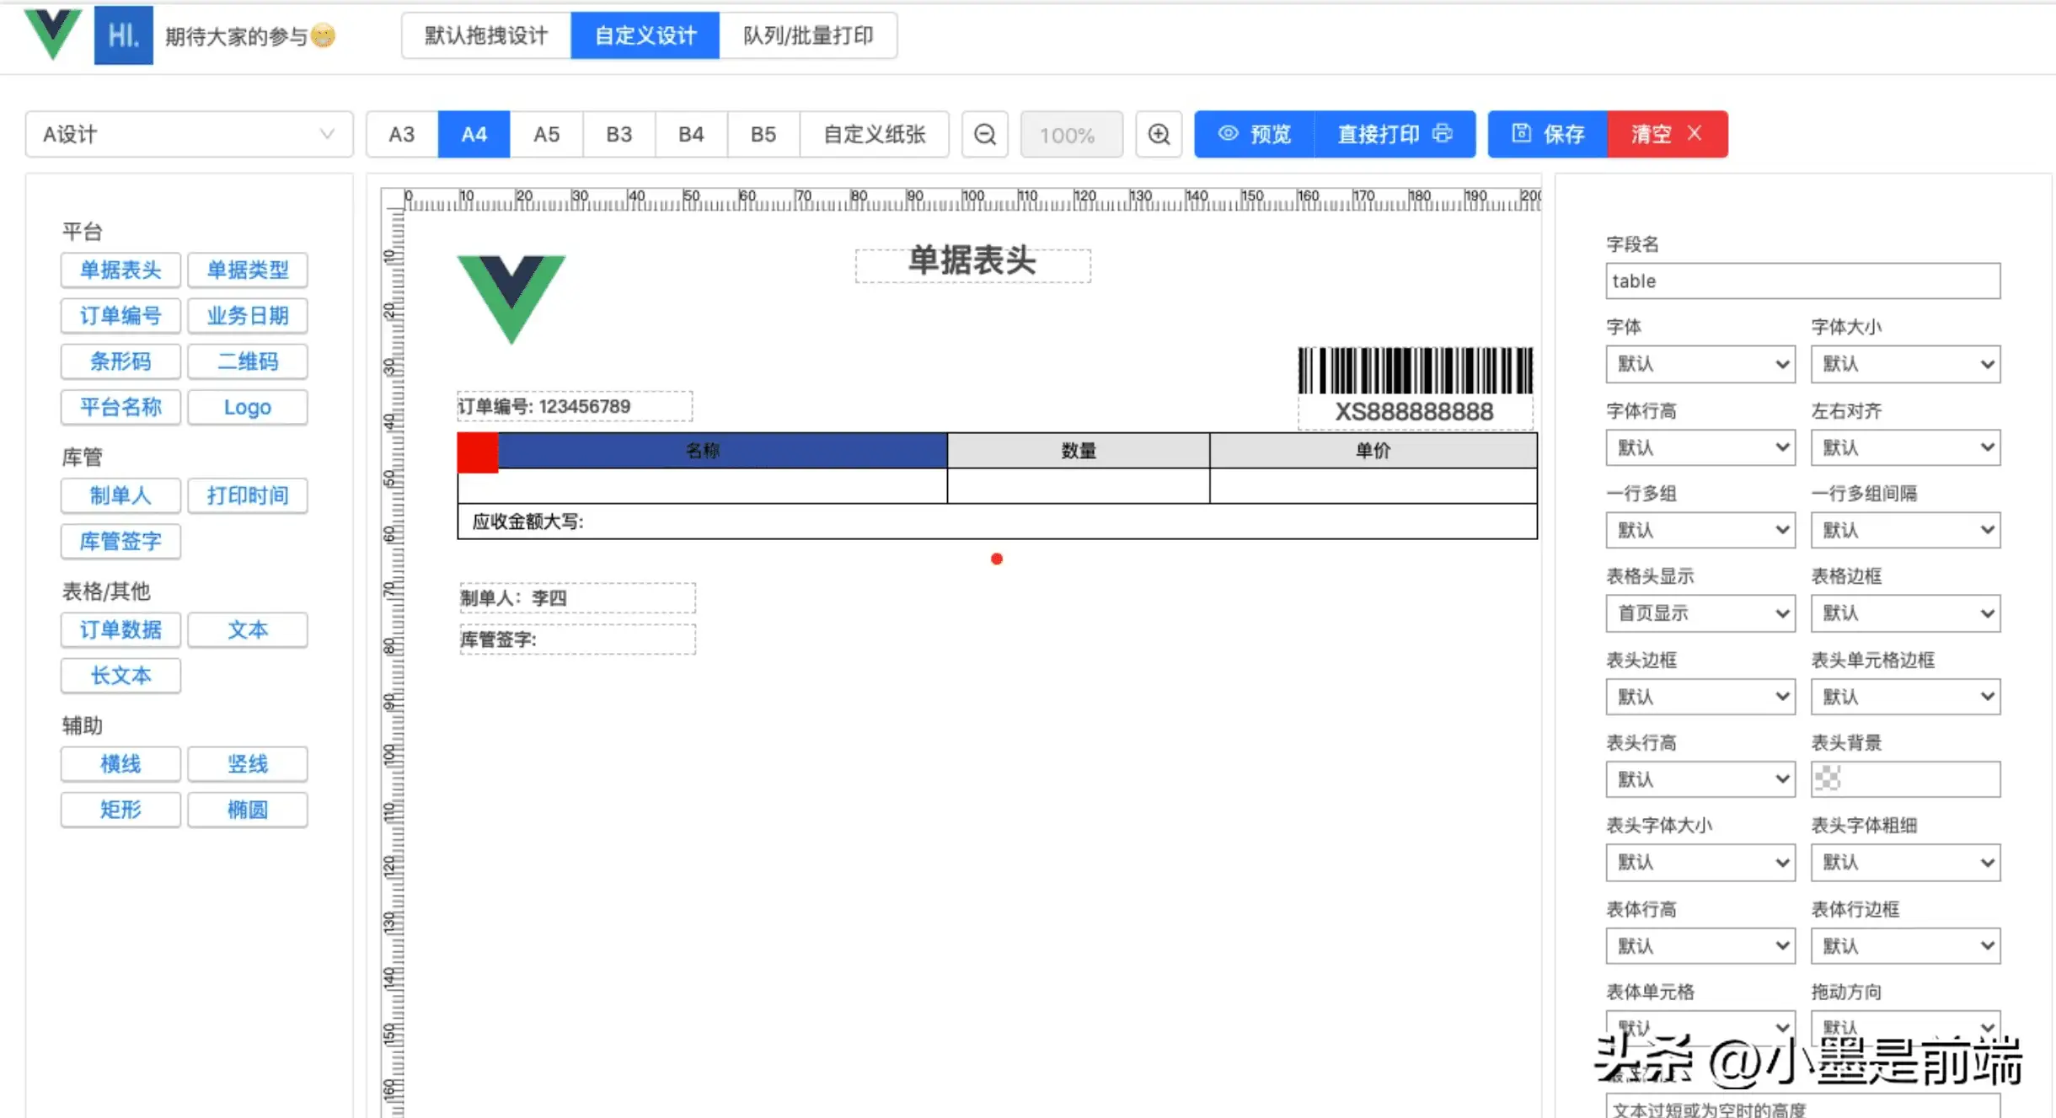Select the A4 paper size button
Viewport: 2056px width, 1118px height.
[x=473, y=134]
